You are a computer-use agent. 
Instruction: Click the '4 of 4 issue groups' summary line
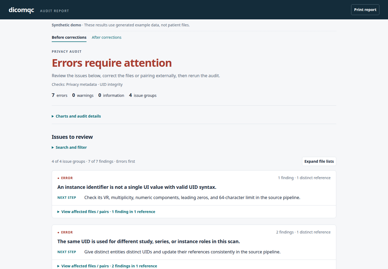pyautogui.click(x=93, y=161)
